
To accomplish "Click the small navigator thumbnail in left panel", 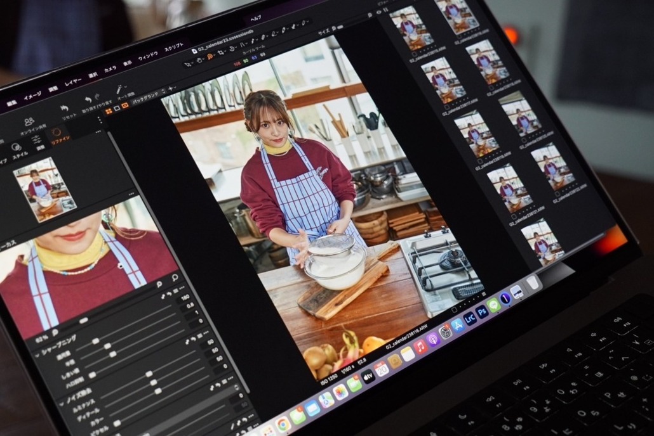I will (x=45, y=189).
